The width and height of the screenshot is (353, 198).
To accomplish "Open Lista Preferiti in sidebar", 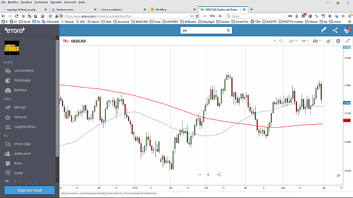I will [24, 71].
